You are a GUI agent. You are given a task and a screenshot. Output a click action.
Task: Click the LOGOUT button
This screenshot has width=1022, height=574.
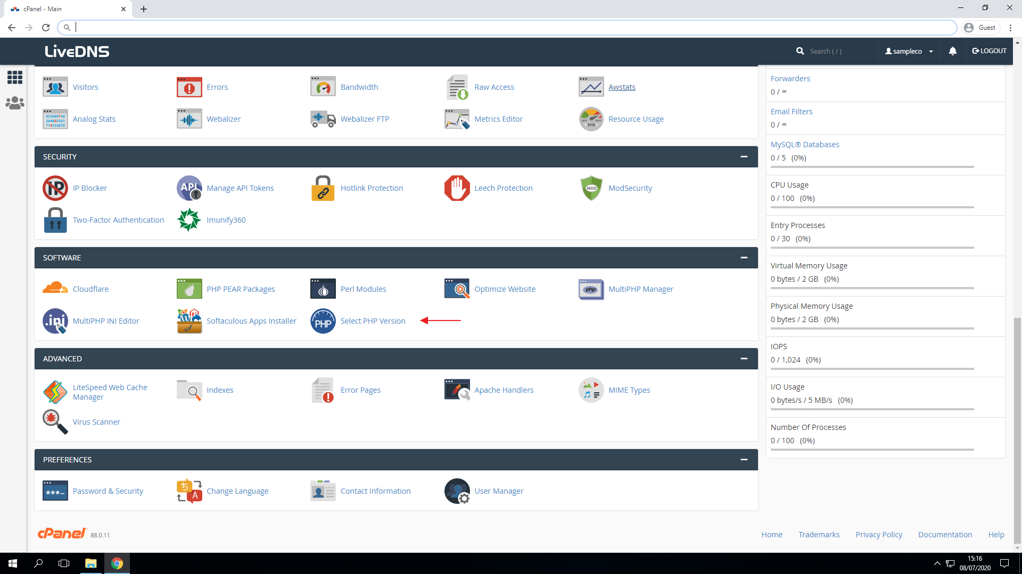click(989, 51)
